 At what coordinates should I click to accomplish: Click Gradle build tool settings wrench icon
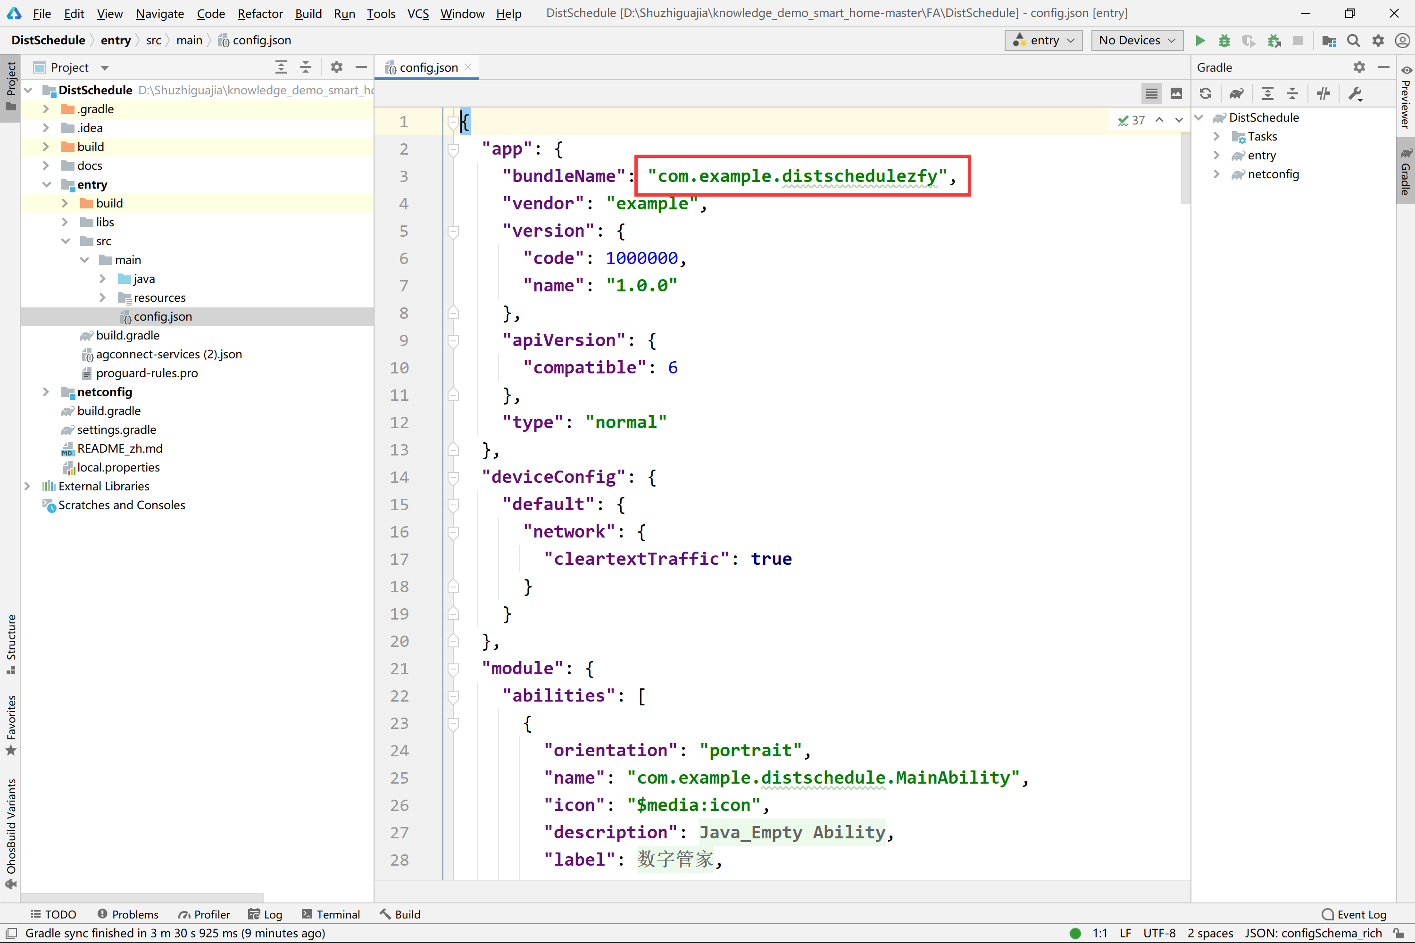point(1355,93)
